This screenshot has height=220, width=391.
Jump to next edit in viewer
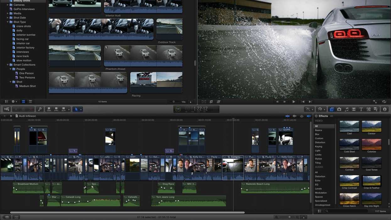pyautogui.click(x=310, y=102)
